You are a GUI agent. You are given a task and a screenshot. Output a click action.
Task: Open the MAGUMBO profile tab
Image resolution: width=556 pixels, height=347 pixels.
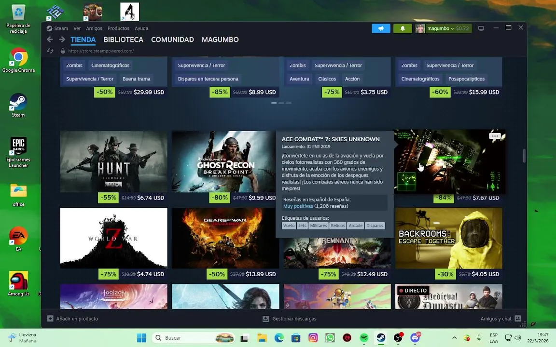[220, 40]
